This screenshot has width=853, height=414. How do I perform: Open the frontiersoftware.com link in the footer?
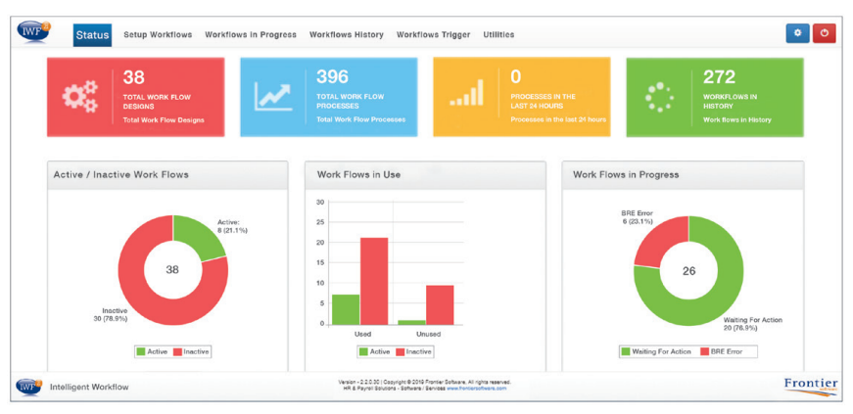pyautogui.click(x=477, y=389)
